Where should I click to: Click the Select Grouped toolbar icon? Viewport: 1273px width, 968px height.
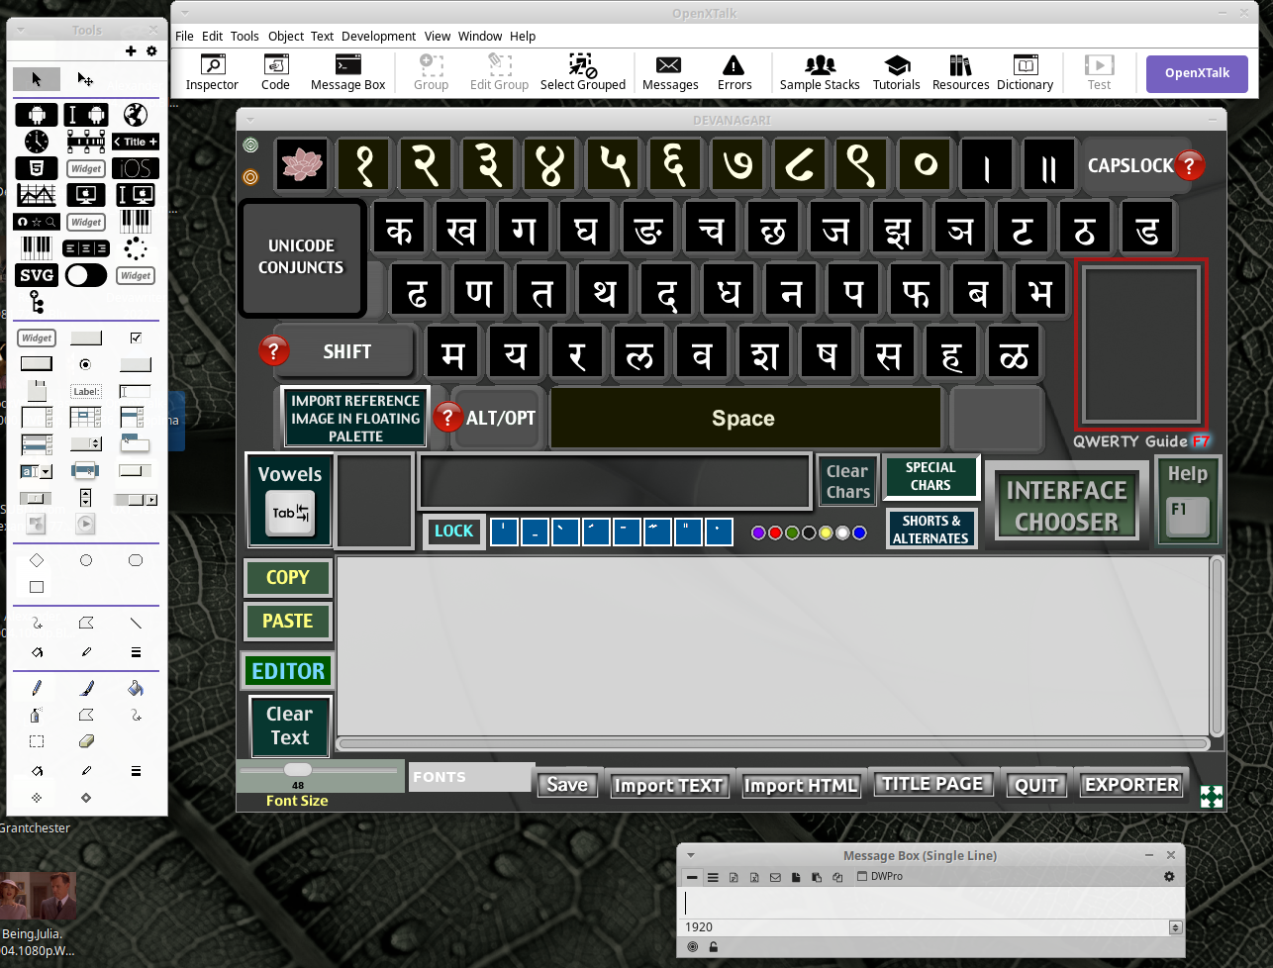point(582,73)
